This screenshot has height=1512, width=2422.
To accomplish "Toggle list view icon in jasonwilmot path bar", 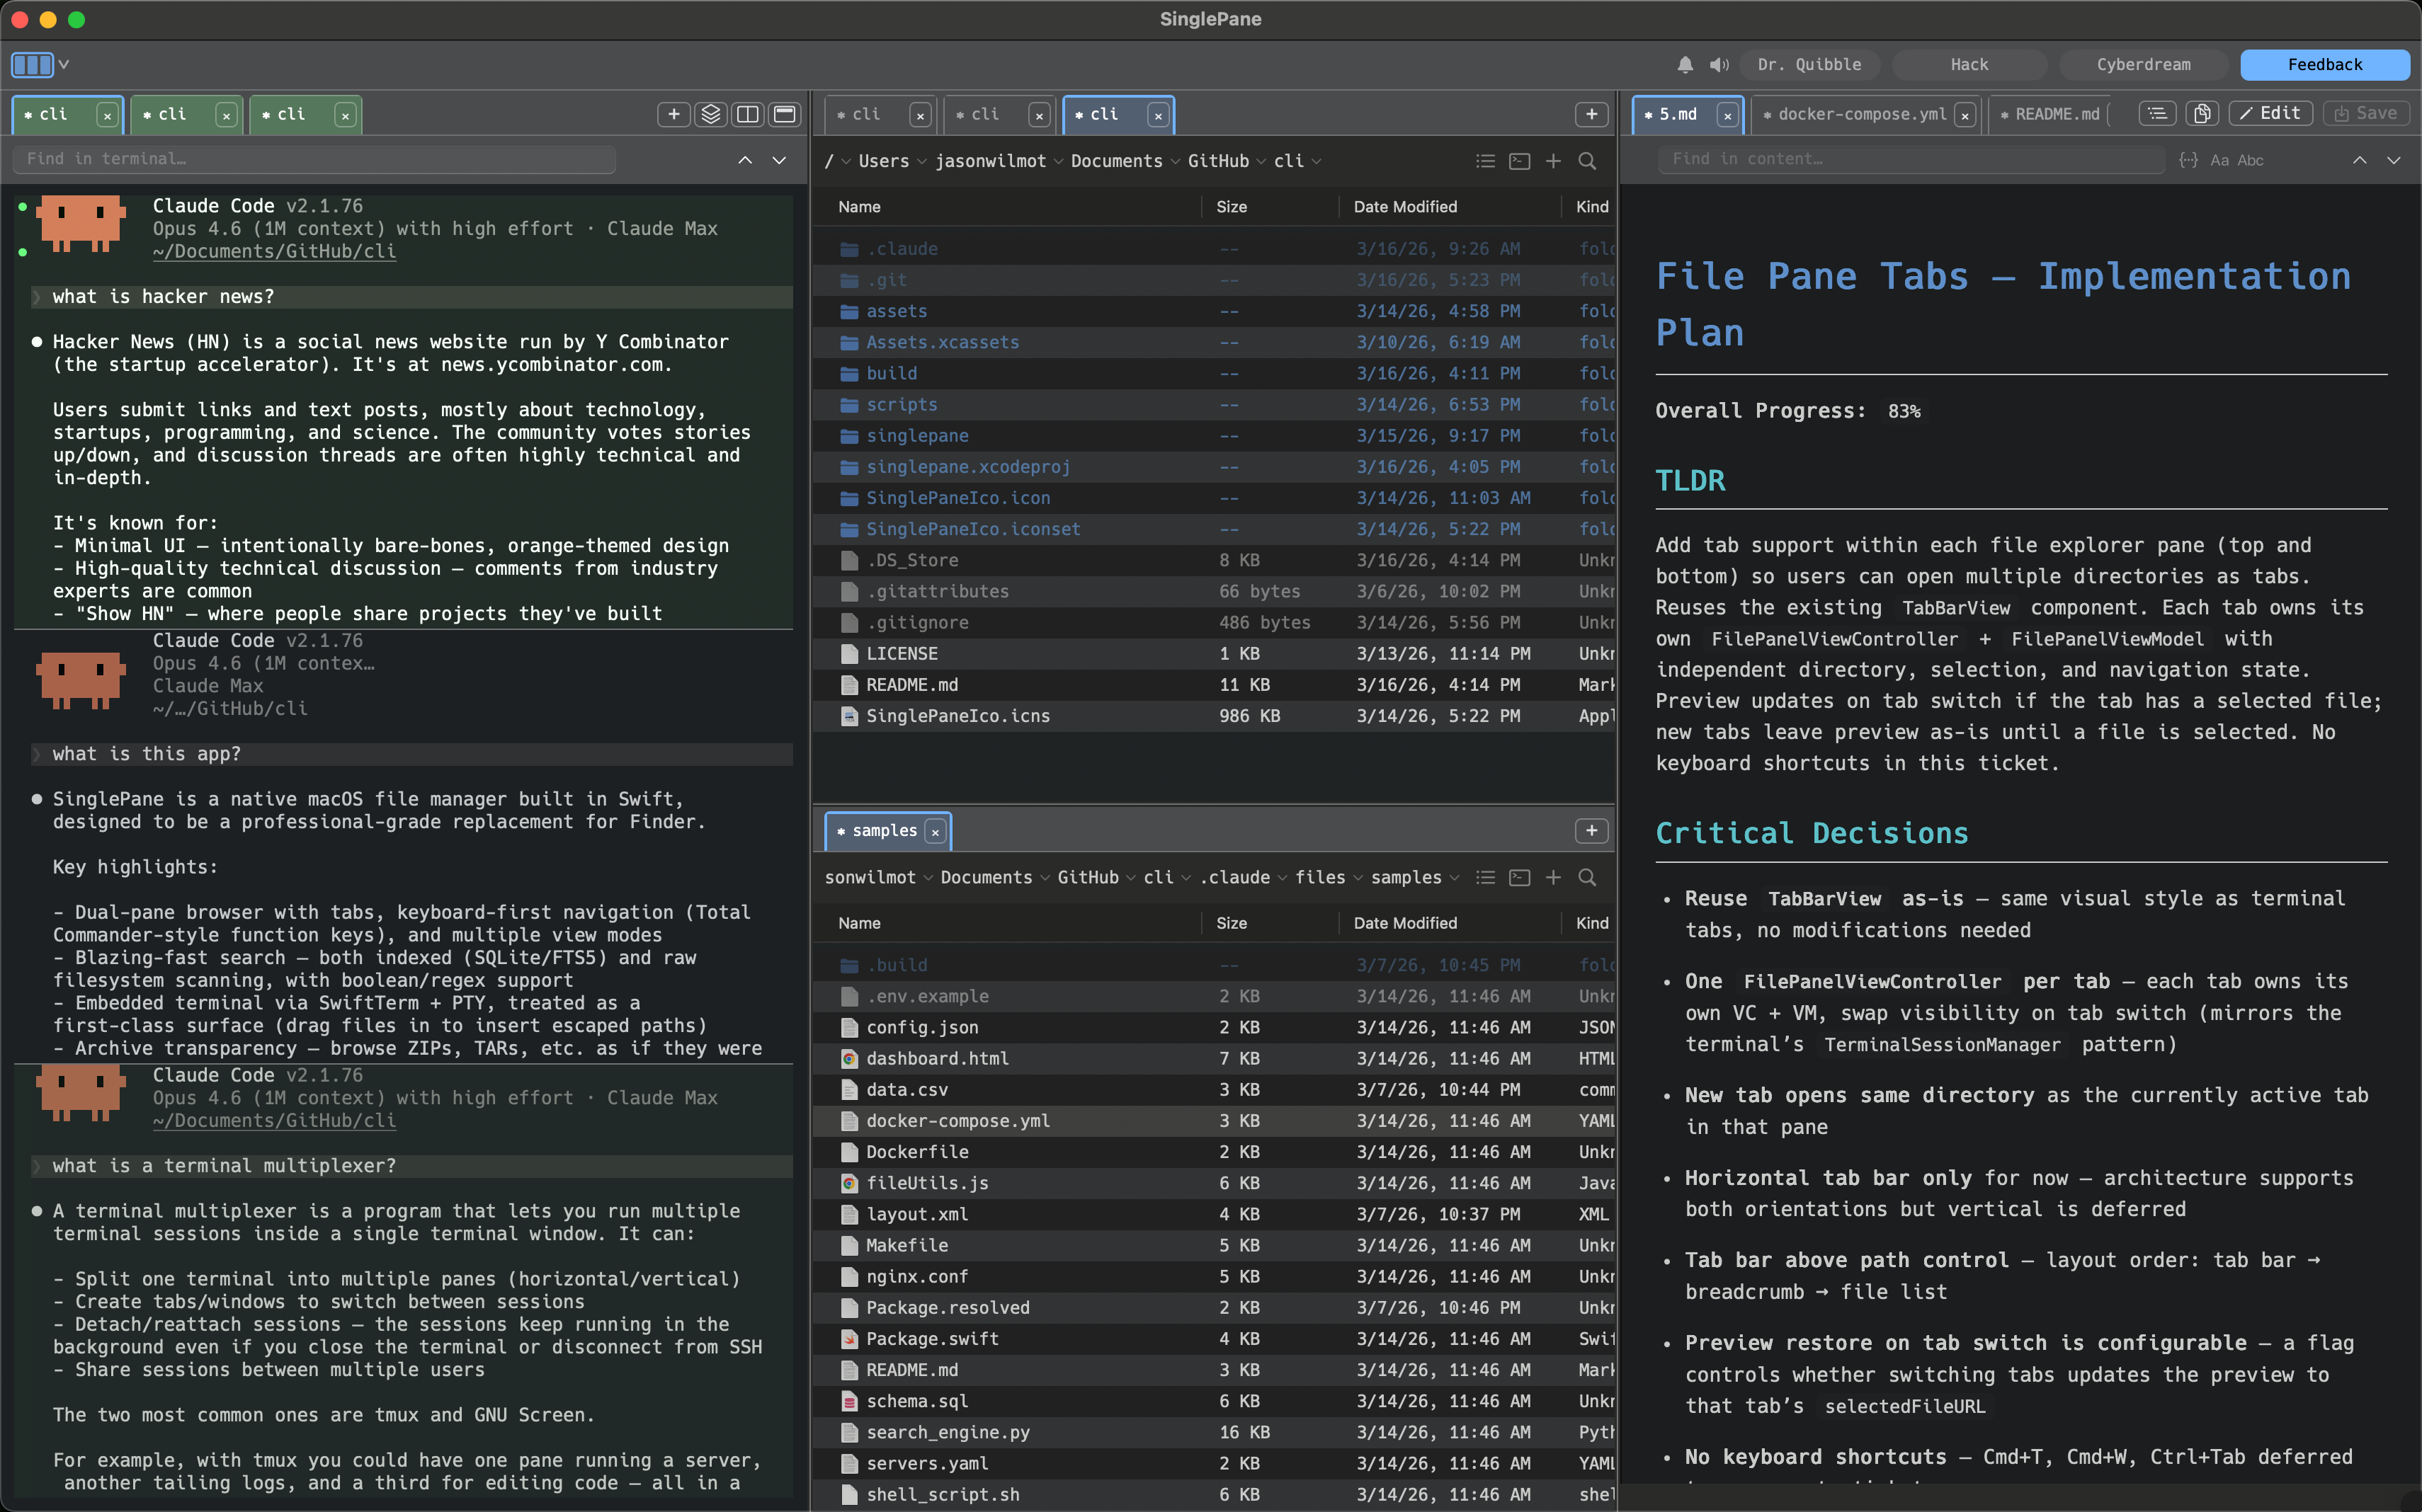I will (1486, 161).
